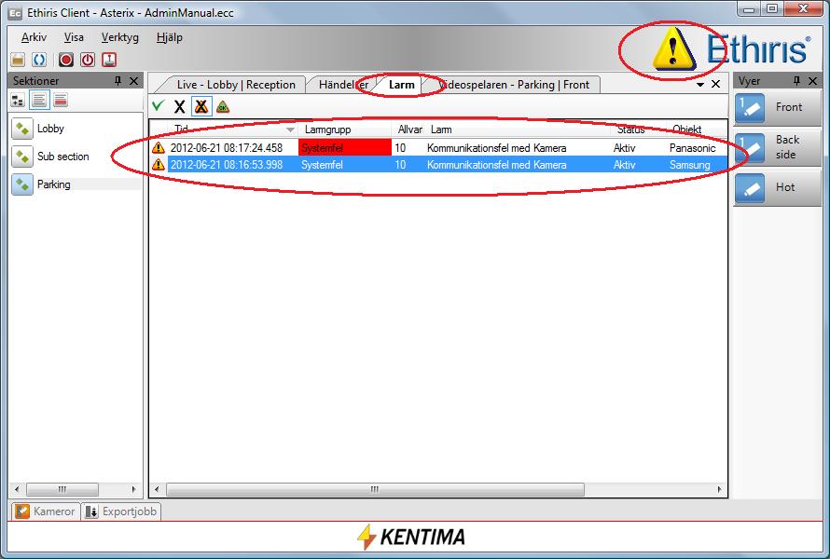Viewport: 830px width, 559px height.
Task: Click the red power symbol toolbar icon
Action: (x=88, y=60)
